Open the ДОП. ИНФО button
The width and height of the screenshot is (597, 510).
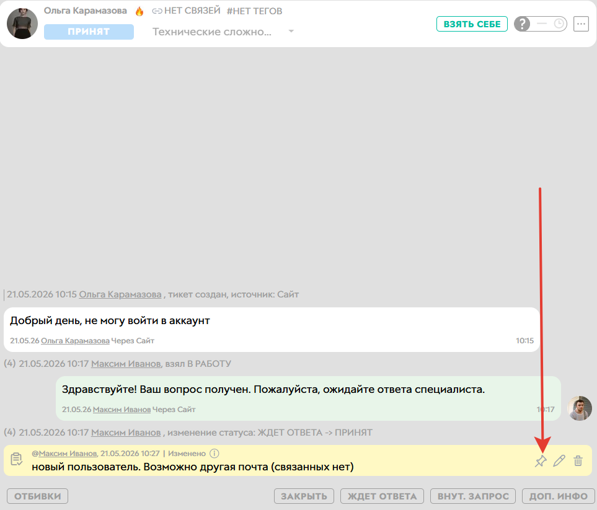point(558,496)
